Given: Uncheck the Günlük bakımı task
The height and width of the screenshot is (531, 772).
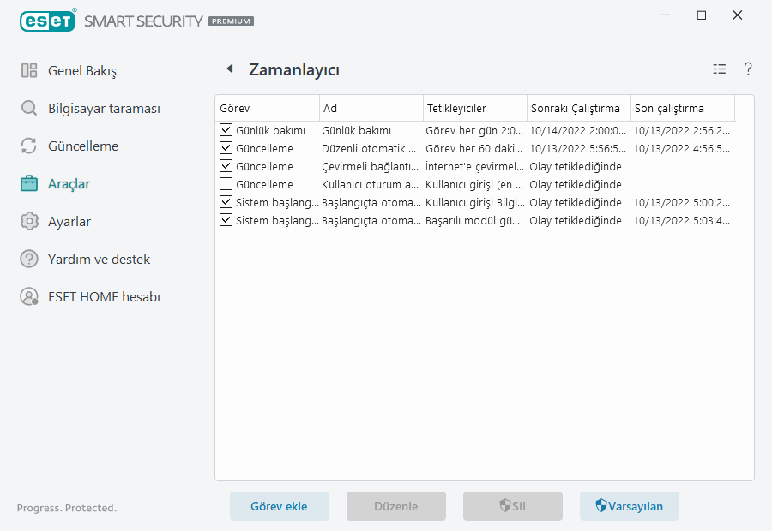Looking at the screenshot, I should [x=226, y=129].
